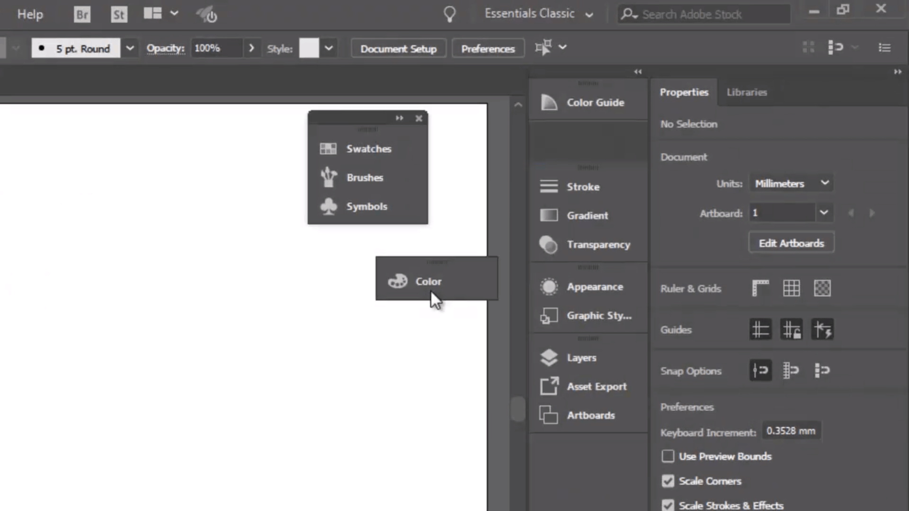Click the vertical scrollbar thumb on canvas
The image size is (909, 511).
pyautogui.click(x=518, y=408)
